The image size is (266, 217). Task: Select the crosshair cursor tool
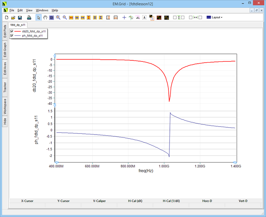click(124, 17)
